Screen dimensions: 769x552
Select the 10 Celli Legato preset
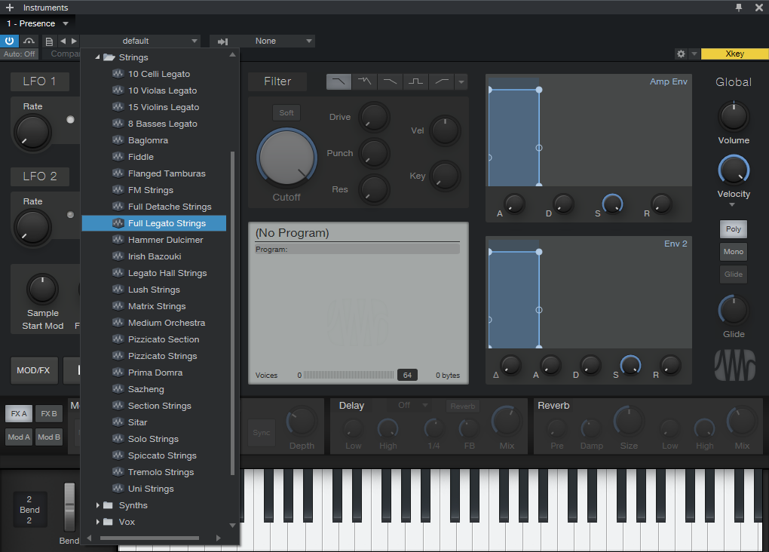coord(154,74)
